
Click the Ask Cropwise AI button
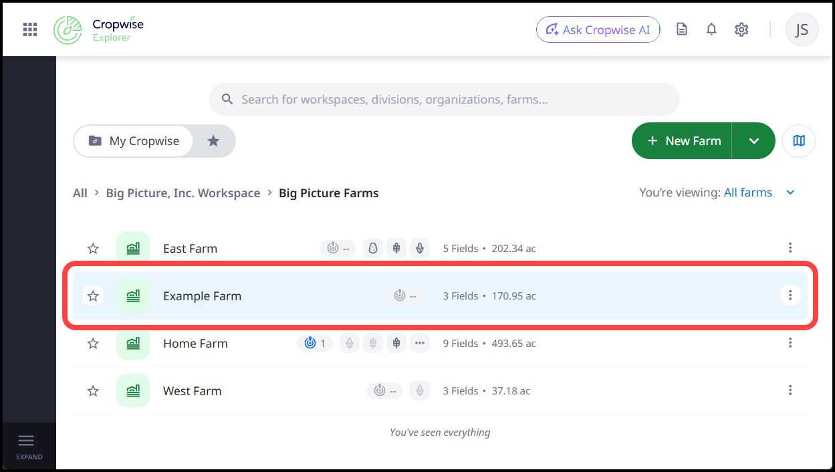pyautogui.click(x=598, y=29)
